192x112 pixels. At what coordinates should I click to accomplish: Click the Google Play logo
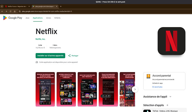[13, 18]
